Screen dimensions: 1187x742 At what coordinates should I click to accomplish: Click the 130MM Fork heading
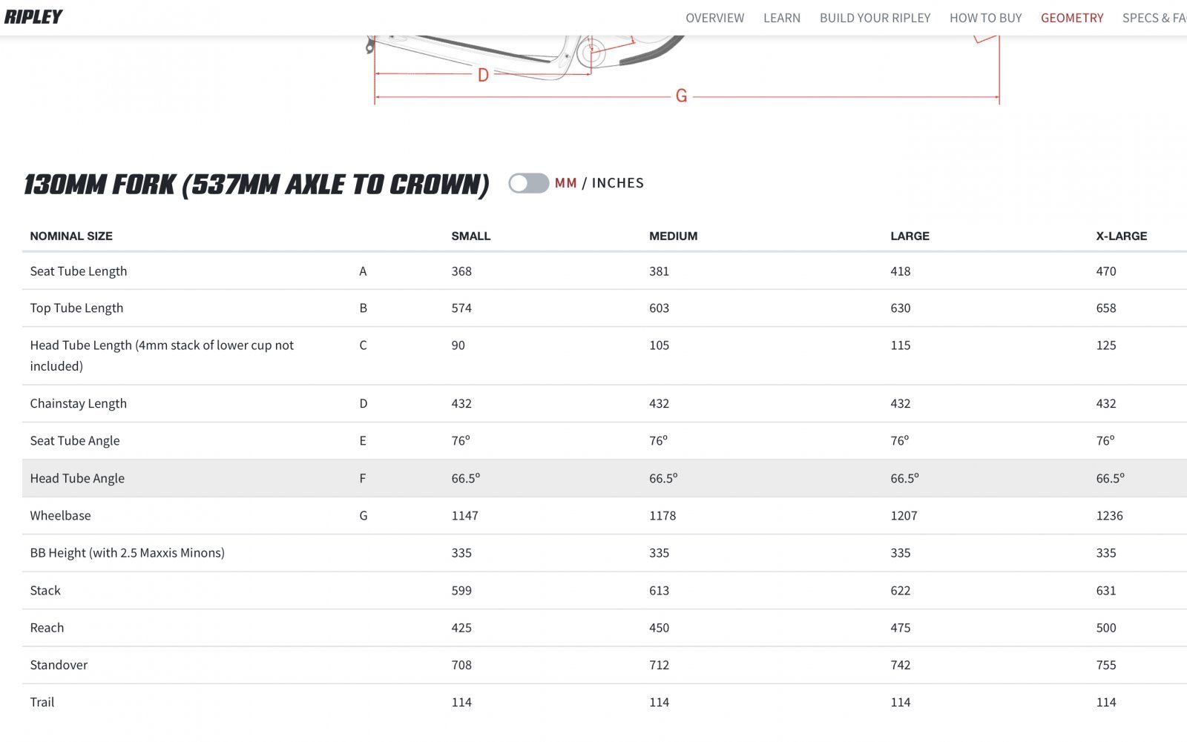tap(256, 185)
